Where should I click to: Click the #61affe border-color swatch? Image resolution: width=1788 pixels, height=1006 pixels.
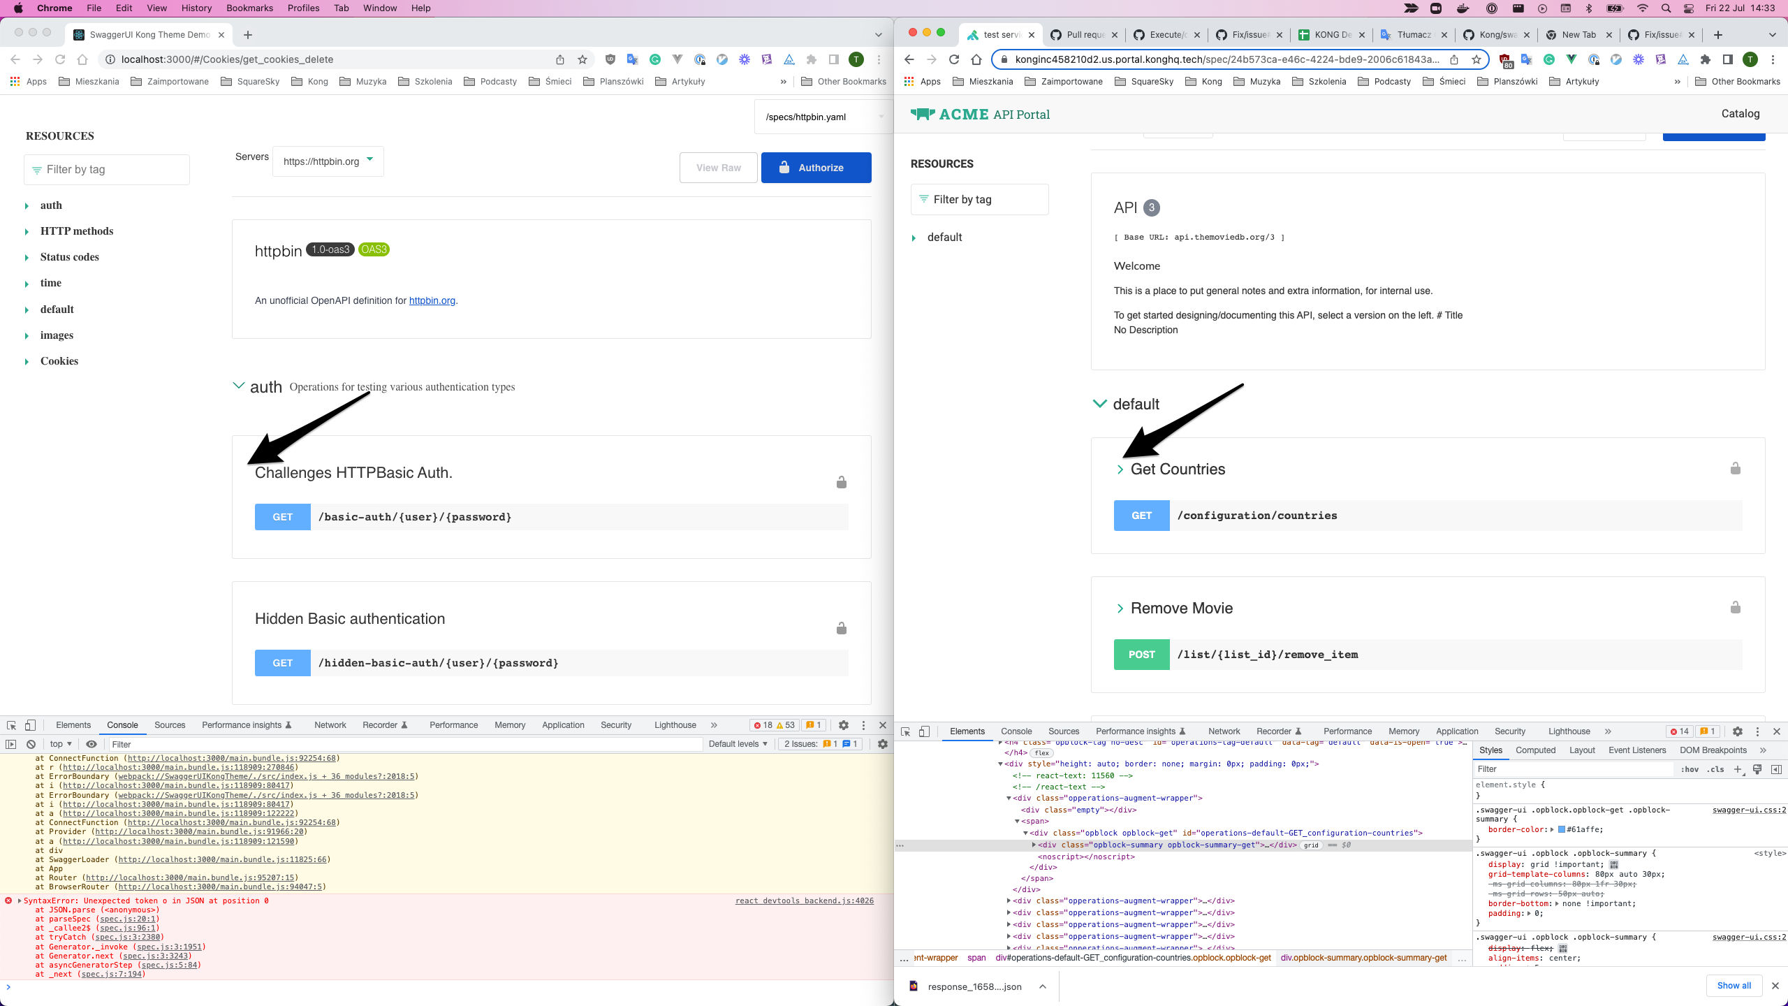click(x=1562, y=830)
